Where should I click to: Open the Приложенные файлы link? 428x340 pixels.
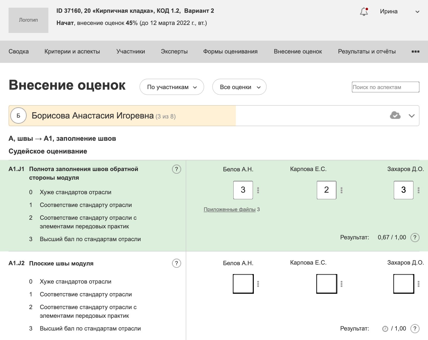click(229, 209)
